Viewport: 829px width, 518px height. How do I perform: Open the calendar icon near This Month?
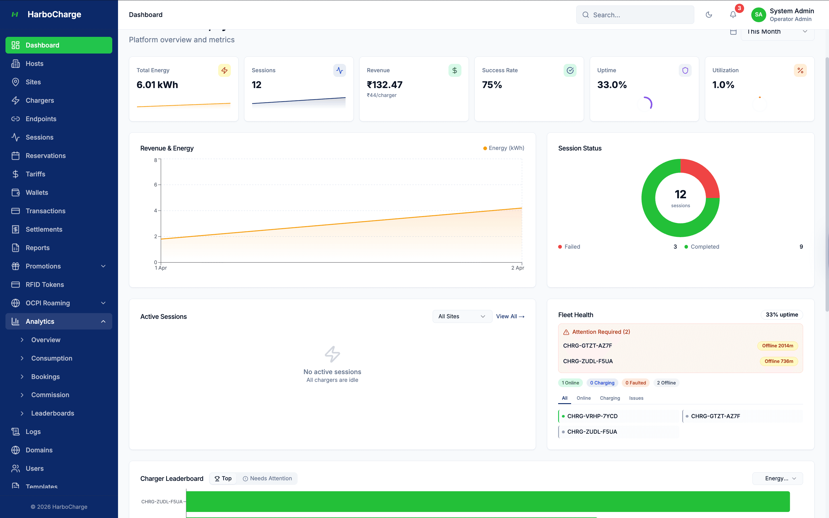coord(733,31)
